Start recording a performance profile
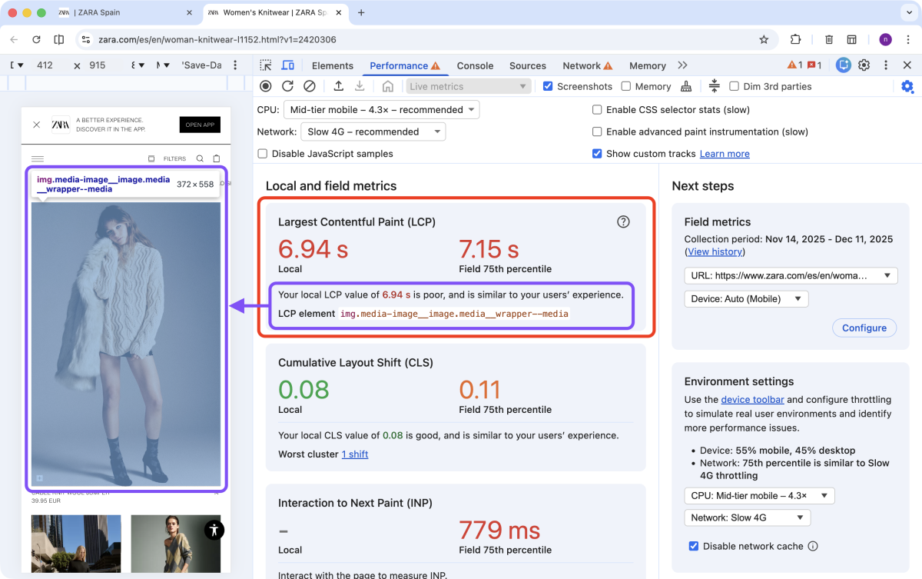This screenshot has height=579, width=922. (266, 86)
